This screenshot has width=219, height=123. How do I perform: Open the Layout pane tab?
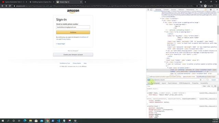pos(164,83)
